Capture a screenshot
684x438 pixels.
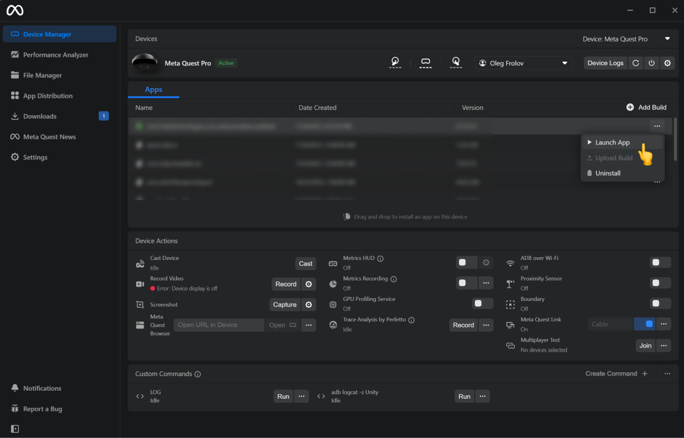[x=284, y=305]
